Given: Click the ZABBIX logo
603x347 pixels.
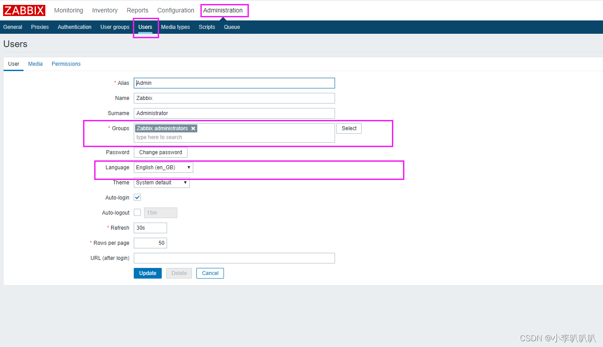Looking at the screenshot, I should click(24, 10).
